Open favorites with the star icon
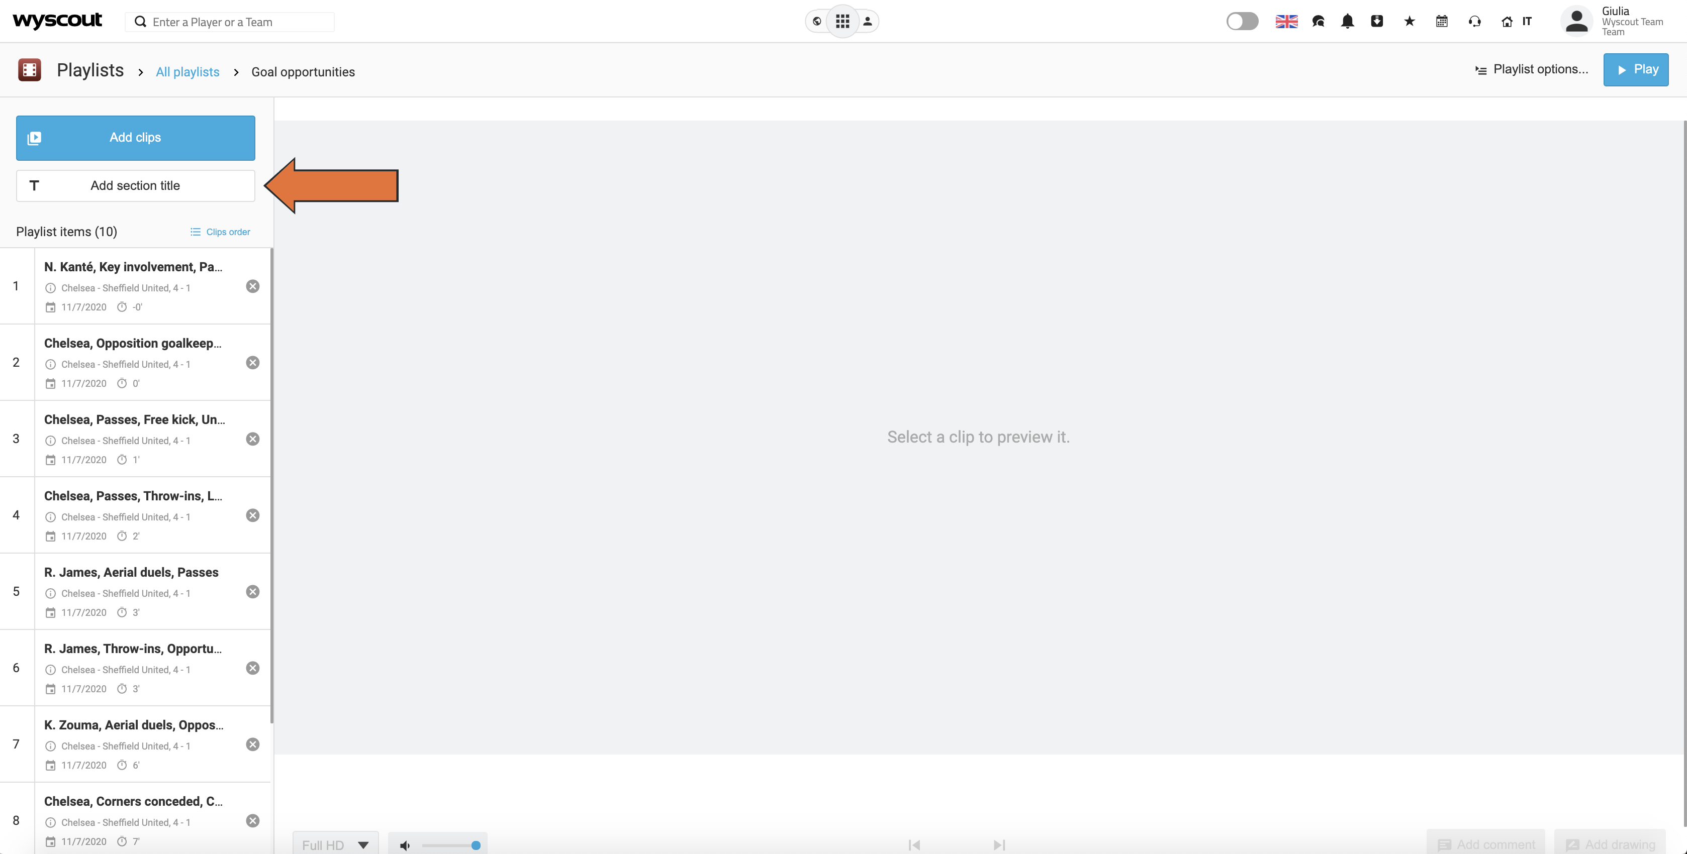This screenshot has height=854, width=1687. coord(1409,21)
